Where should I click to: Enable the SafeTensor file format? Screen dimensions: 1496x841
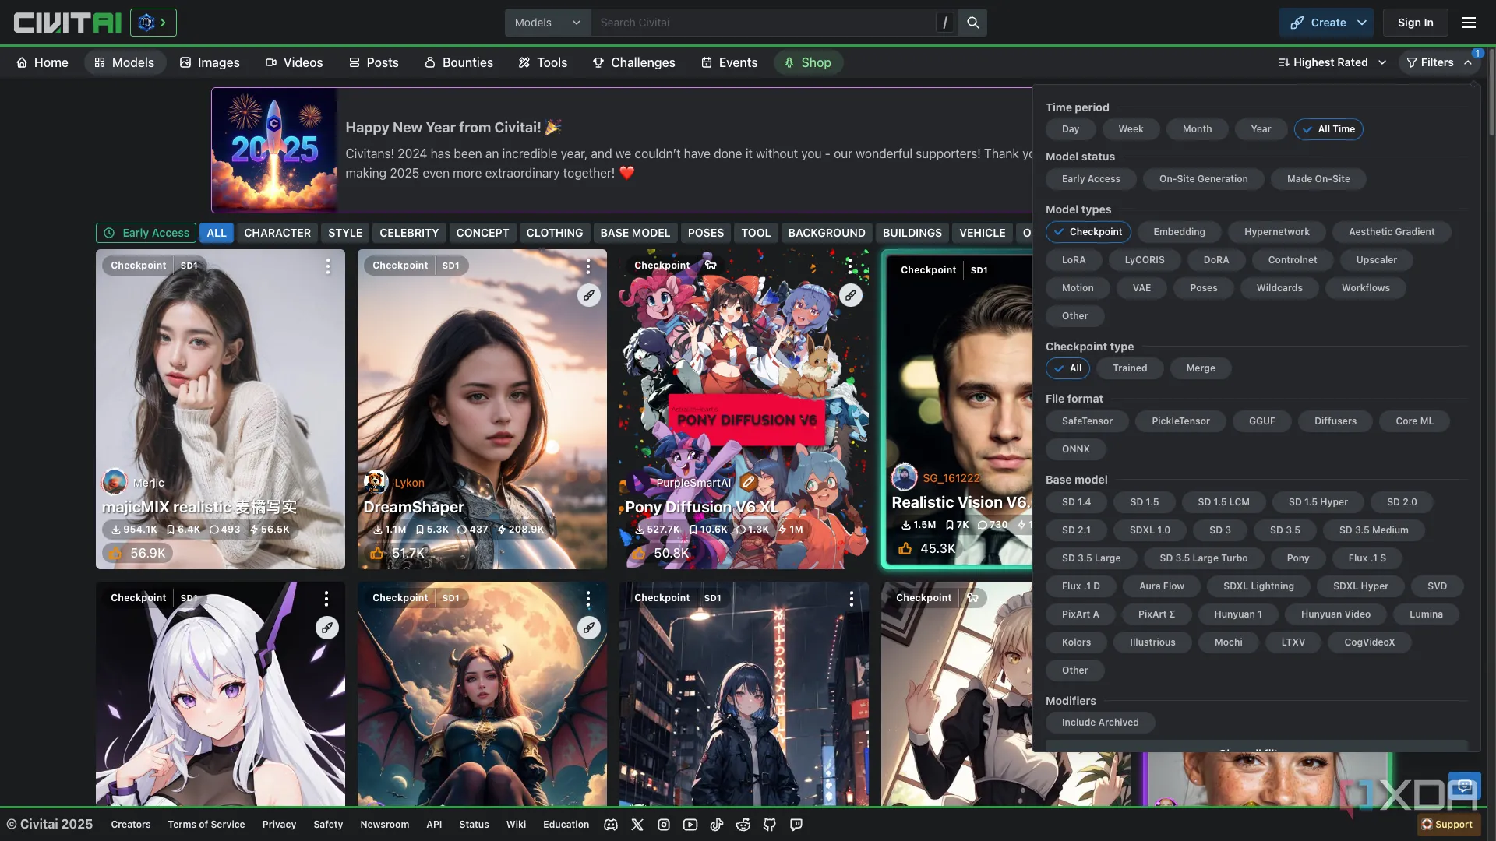1087,421
